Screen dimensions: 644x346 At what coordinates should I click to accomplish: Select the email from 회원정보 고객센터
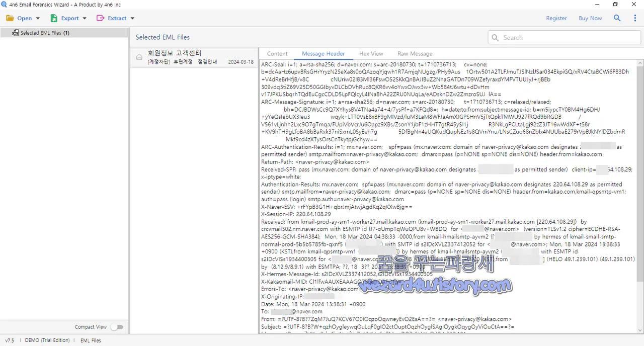[x=194, y=57]
